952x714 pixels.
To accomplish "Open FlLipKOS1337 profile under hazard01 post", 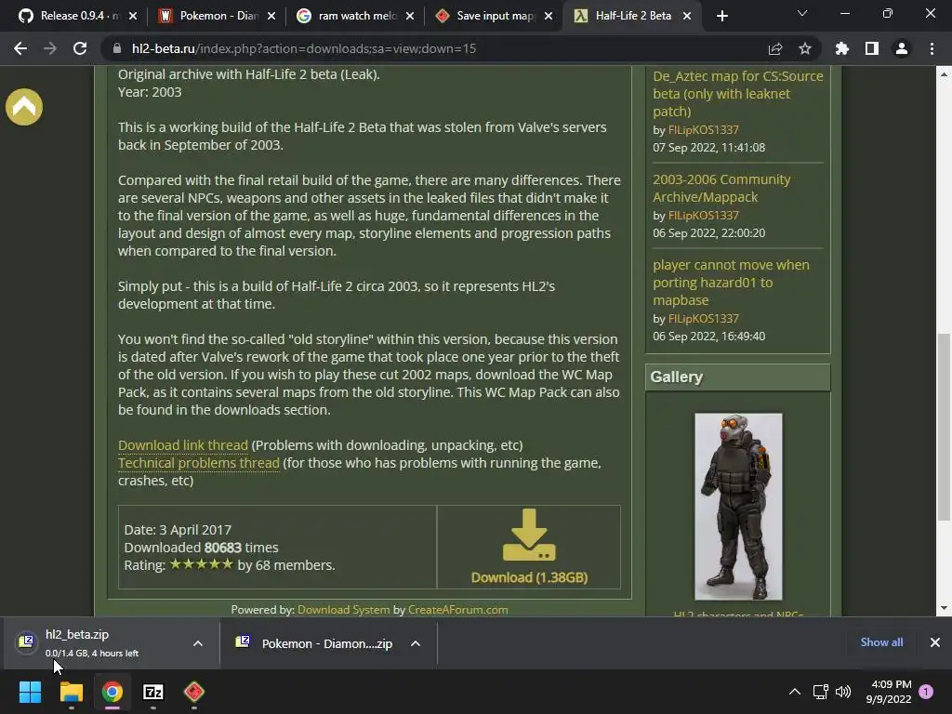I will (703, 319).
